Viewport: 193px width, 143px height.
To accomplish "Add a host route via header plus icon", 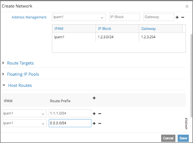I will tap(94, 98).
